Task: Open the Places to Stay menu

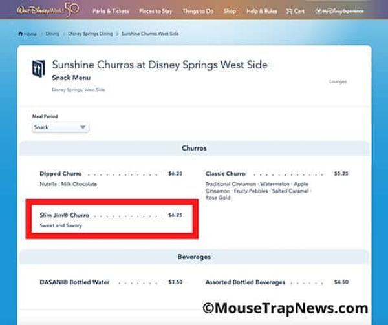Action: pos(155,11)
